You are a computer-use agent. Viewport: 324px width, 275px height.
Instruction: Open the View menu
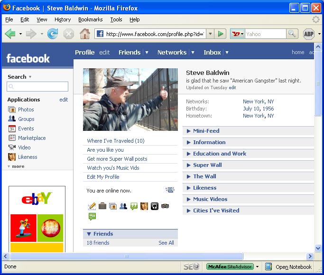point(42,19)
